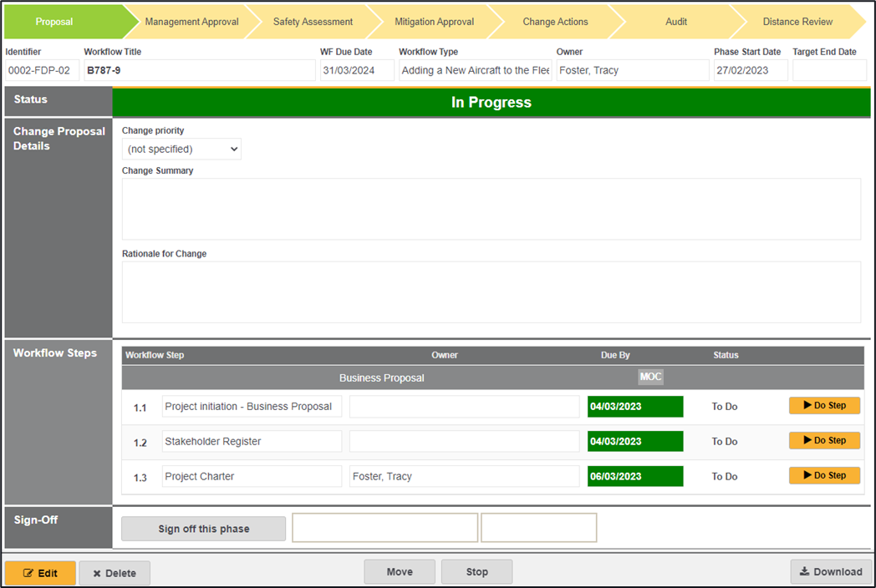Click the MOC badge in Business Proposal row

pyautogui.click(x=650, y=377)
